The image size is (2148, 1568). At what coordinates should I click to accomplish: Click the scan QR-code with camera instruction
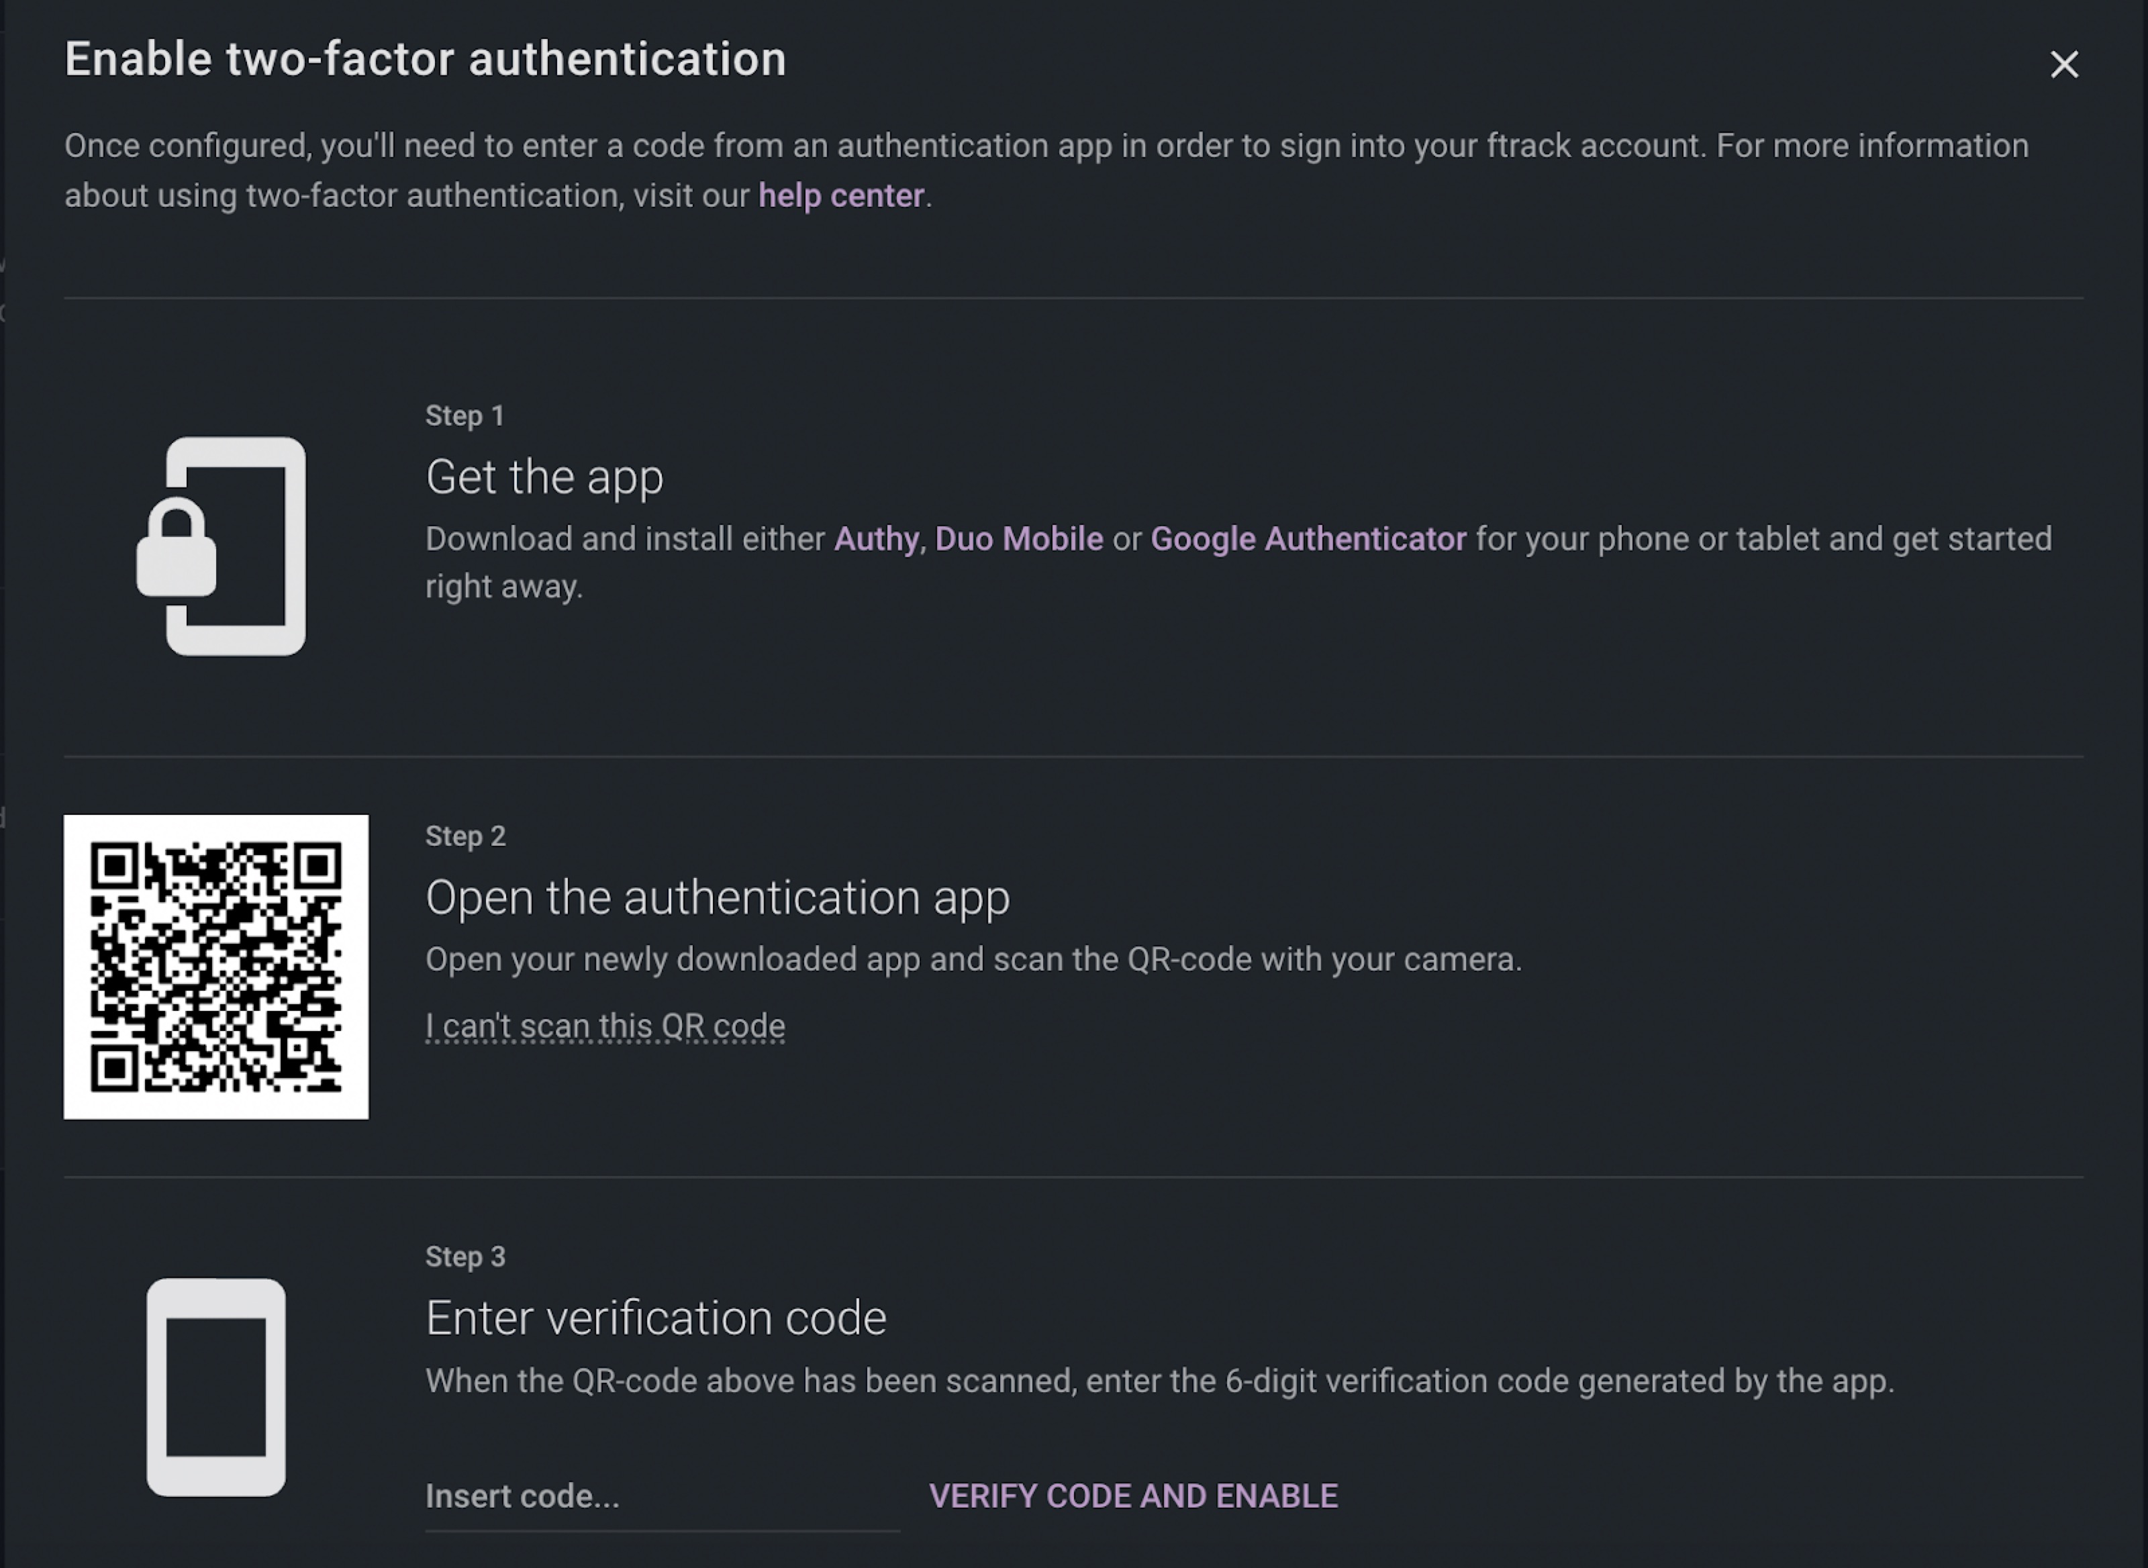point(973,960)
